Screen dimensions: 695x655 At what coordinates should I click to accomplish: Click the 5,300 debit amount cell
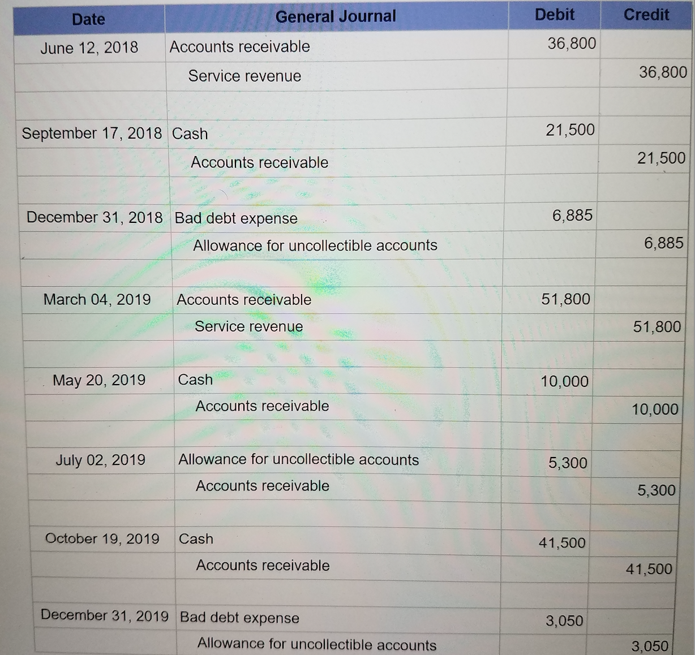coord(568,463)
